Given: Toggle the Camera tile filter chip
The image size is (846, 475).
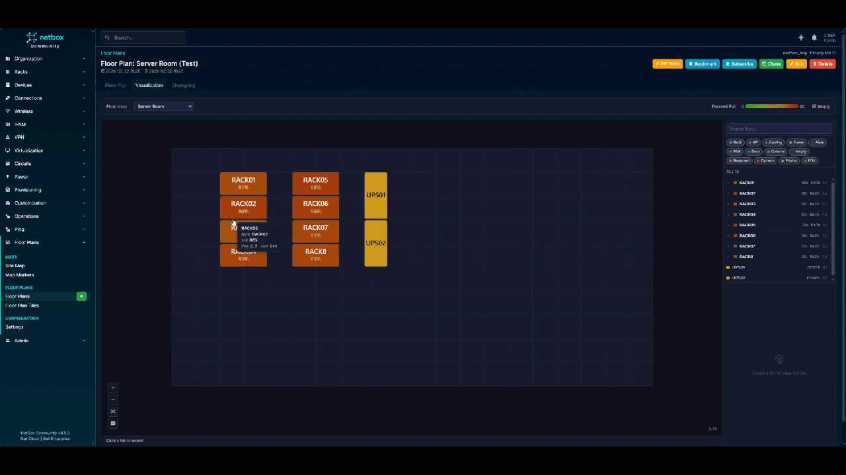Looking at the screenshot, I should coord(765,161).
